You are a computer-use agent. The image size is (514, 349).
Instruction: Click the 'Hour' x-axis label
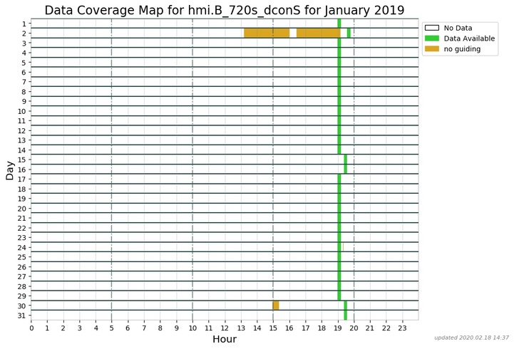(225, 340)
